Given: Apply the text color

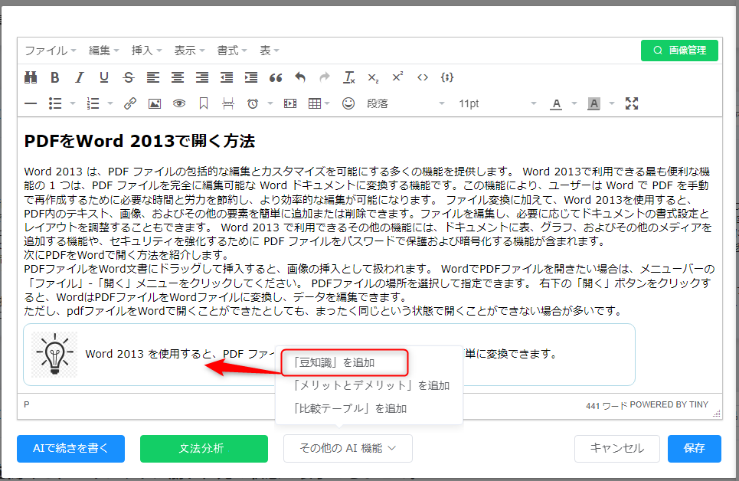Looking at the screenshot, I should coord(556,103).
